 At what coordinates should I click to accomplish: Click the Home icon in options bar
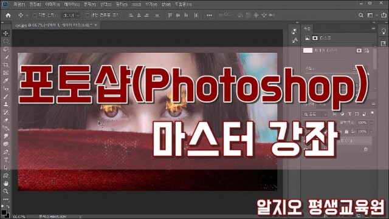point(8,15)
